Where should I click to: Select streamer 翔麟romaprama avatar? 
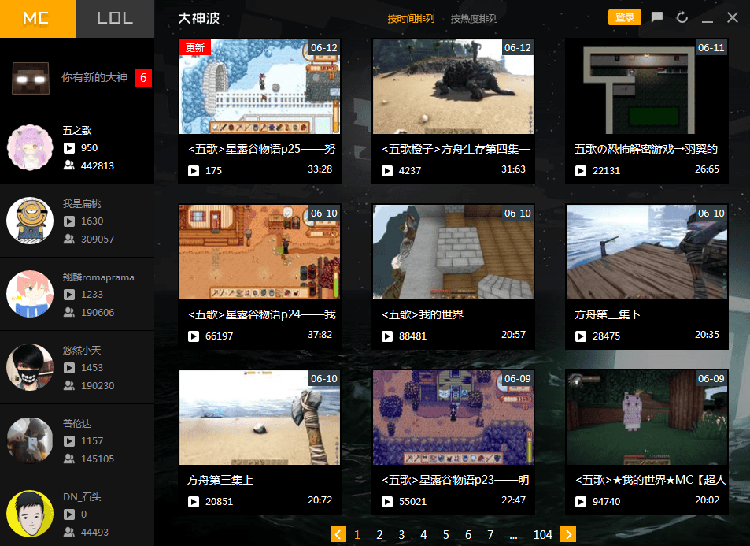point(30,294)
